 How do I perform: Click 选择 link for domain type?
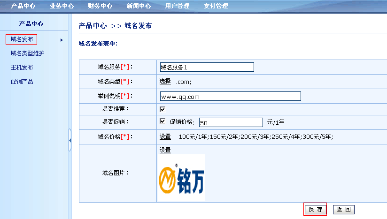tap(165, 81)
